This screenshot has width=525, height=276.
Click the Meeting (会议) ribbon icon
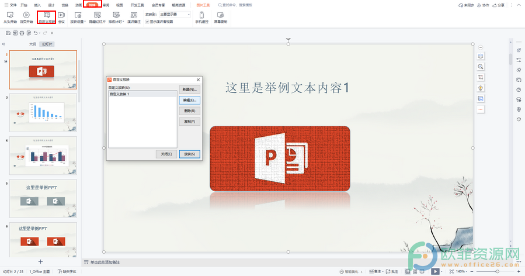pos(61,18)
